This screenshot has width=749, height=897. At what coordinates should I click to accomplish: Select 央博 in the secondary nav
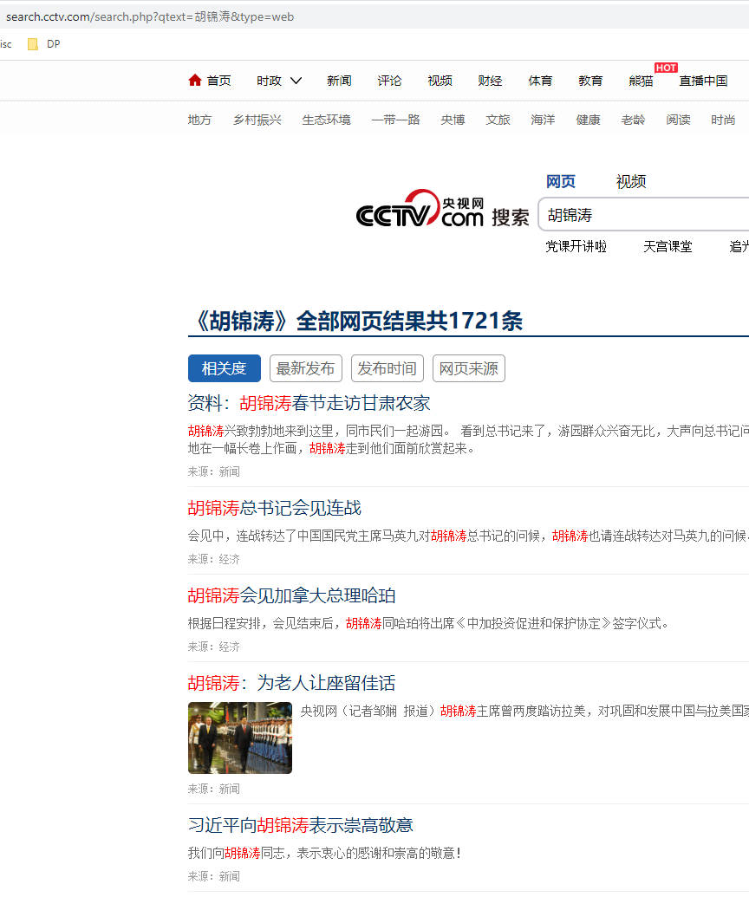click(453, 120)
